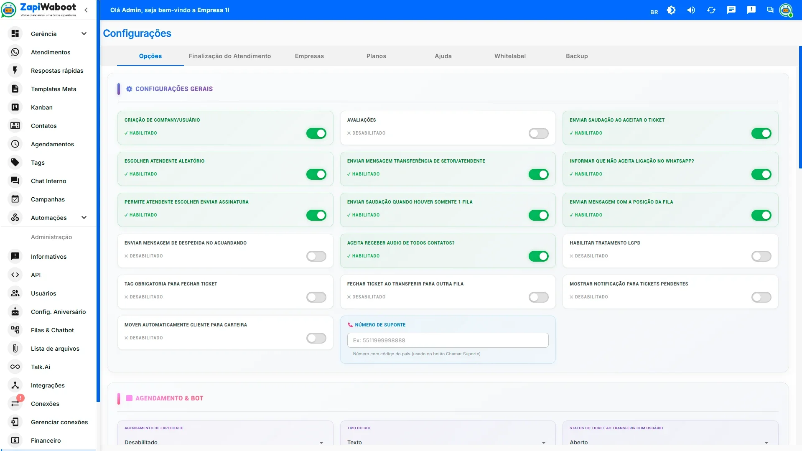Toggle Escolher atendente aleatório switch
The image size is (802, 451).
pyautogui.click(x=316, y=174)
